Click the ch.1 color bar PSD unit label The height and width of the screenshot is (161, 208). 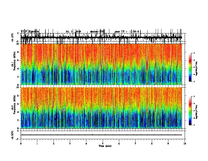(x=196, y=68)
